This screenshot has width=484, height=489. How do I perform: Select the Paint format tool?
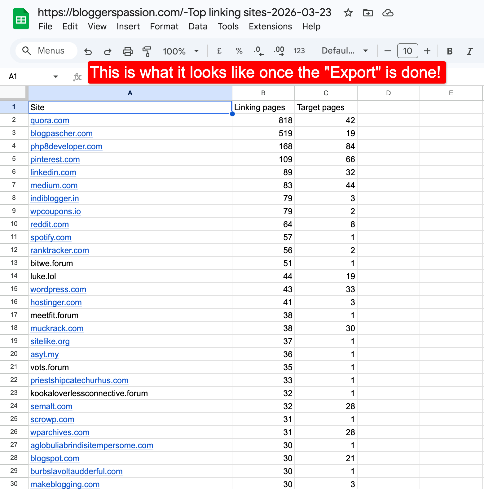[147, 51]
